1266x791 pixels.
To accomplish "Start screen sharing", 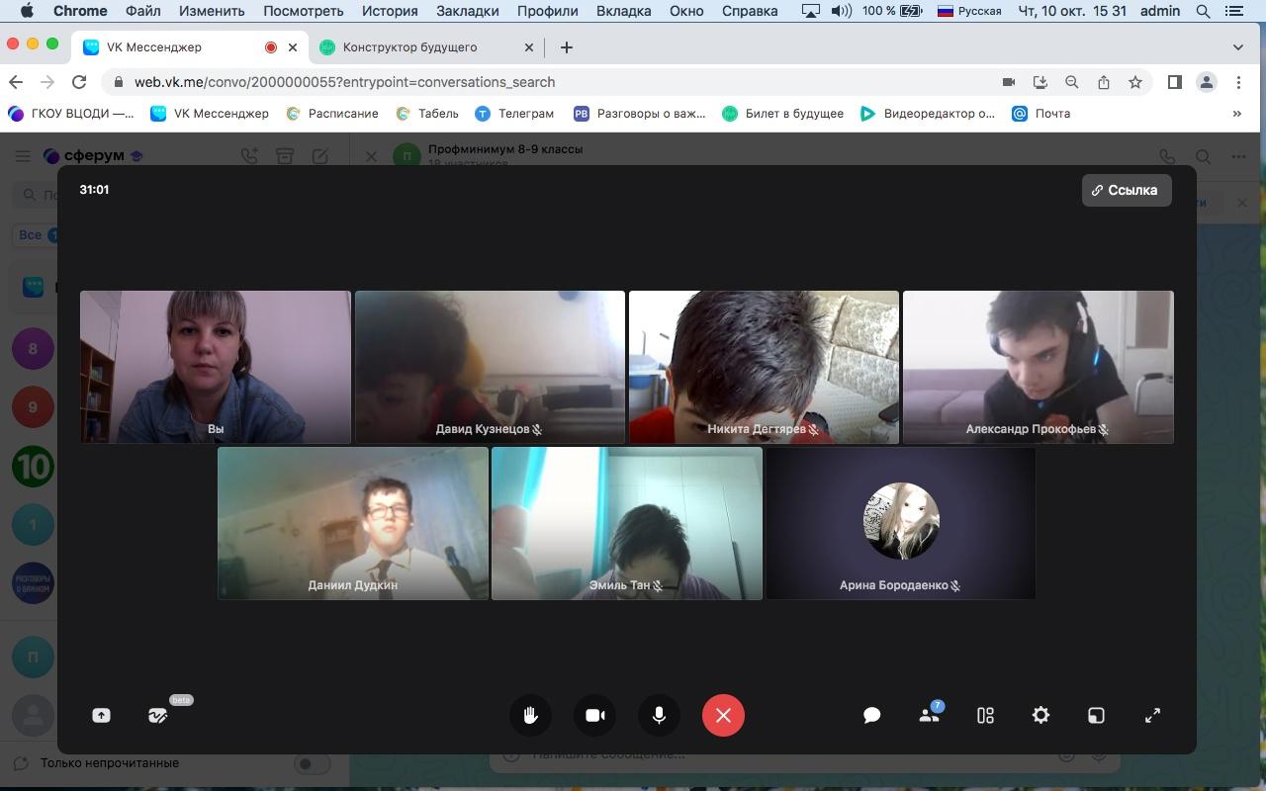I will click(x=101, y=715).
